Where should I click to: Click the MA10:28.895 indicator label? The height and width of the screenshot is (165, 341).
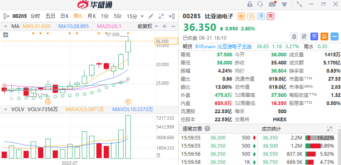click(x=74, y=26)
